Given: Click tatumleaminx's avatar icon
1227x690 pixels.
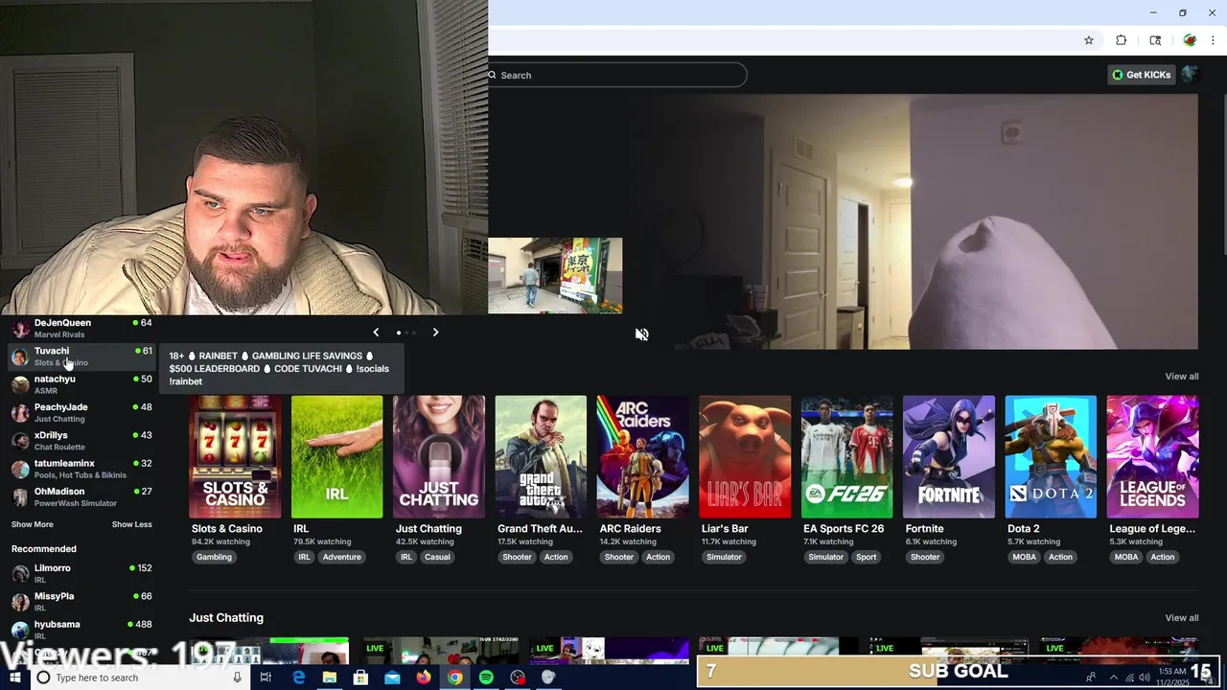Looking at the screenshot, I should tap(20, 470).
